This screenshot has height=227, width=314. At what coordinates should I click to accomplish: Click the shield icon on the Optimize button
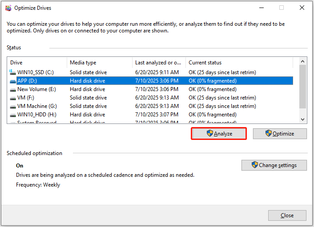coord(268,133)
